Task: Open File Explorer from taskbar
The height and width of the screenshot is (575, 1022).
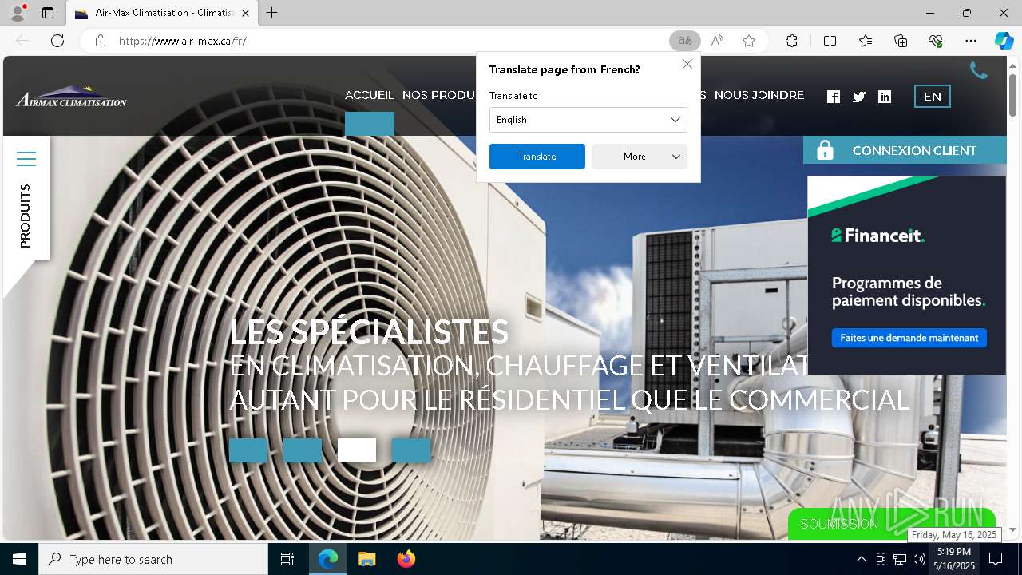Action: (x=366, y=559)
